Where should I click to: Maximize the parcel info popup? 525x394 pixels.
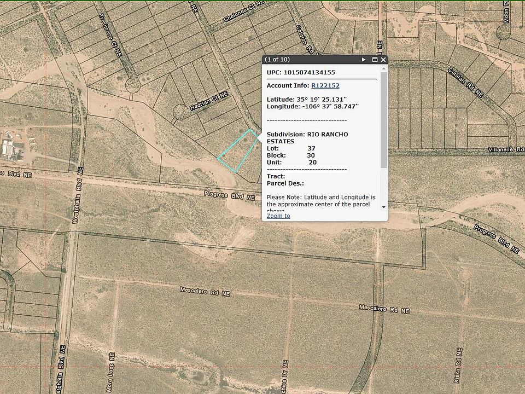coord(375,60)
